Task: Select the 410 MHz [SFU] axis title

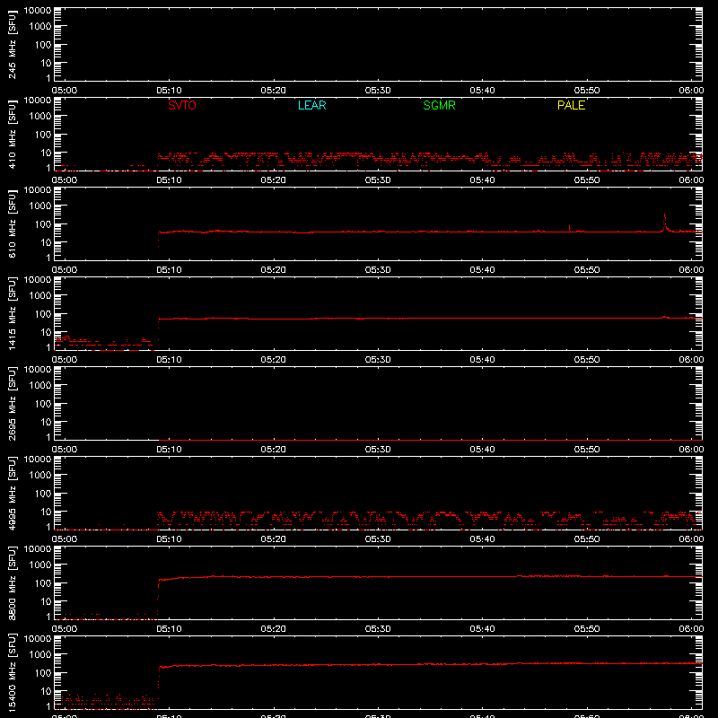Action: point(12,135)
